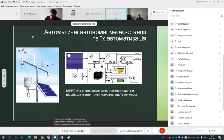Toggle the Участники panel button

point(200,131)
